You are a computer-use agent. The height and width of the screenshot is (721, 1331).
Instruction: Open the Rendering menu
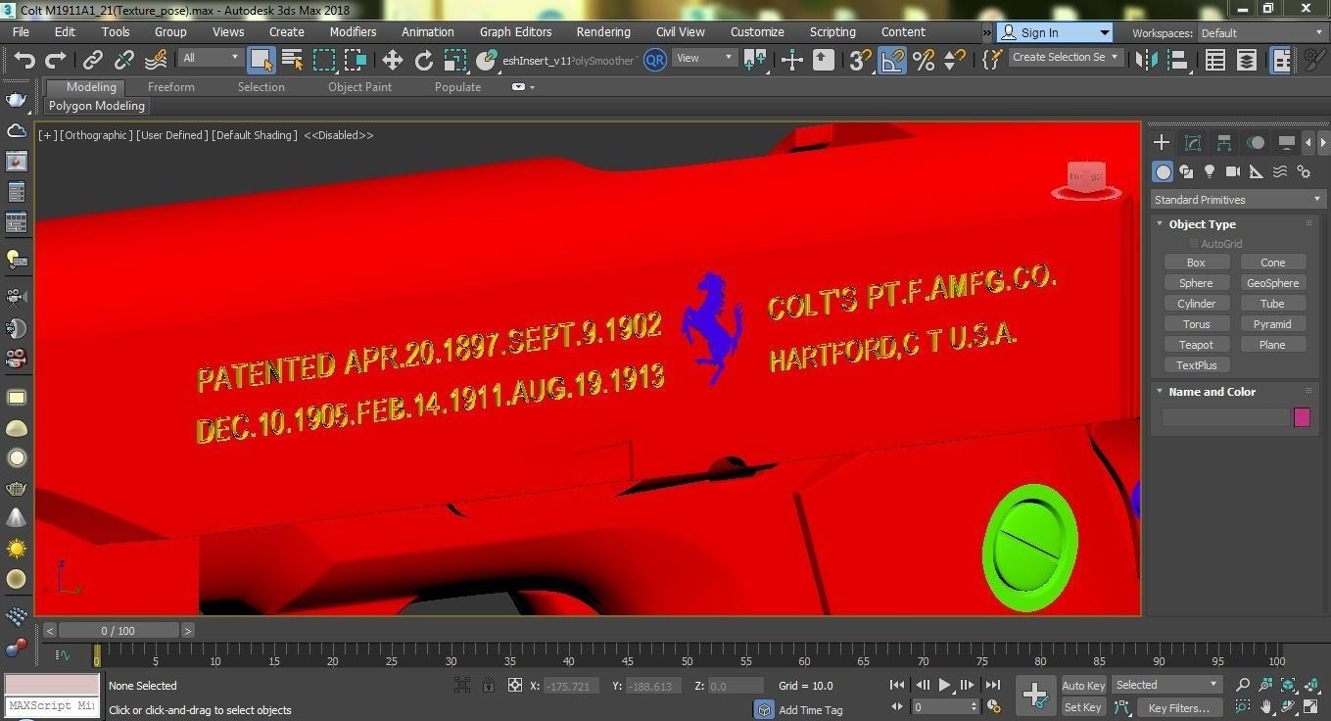point(603,31)
